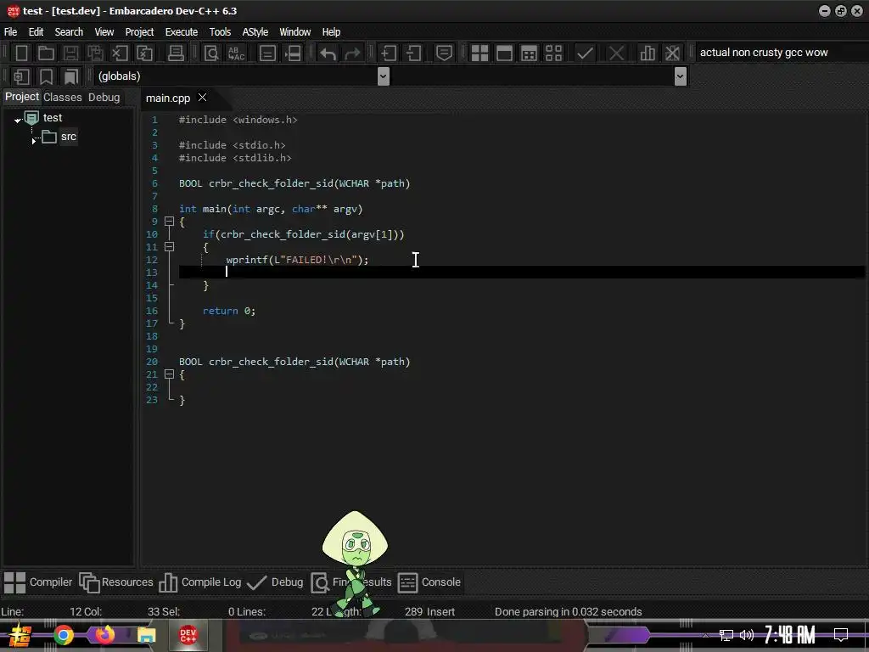869x652 pixels.
Task: Open the Replace (AB→AC) tool
Action: 236,53
